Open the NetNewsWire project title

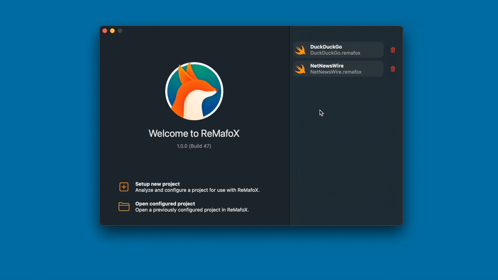(x=327, y=66)
